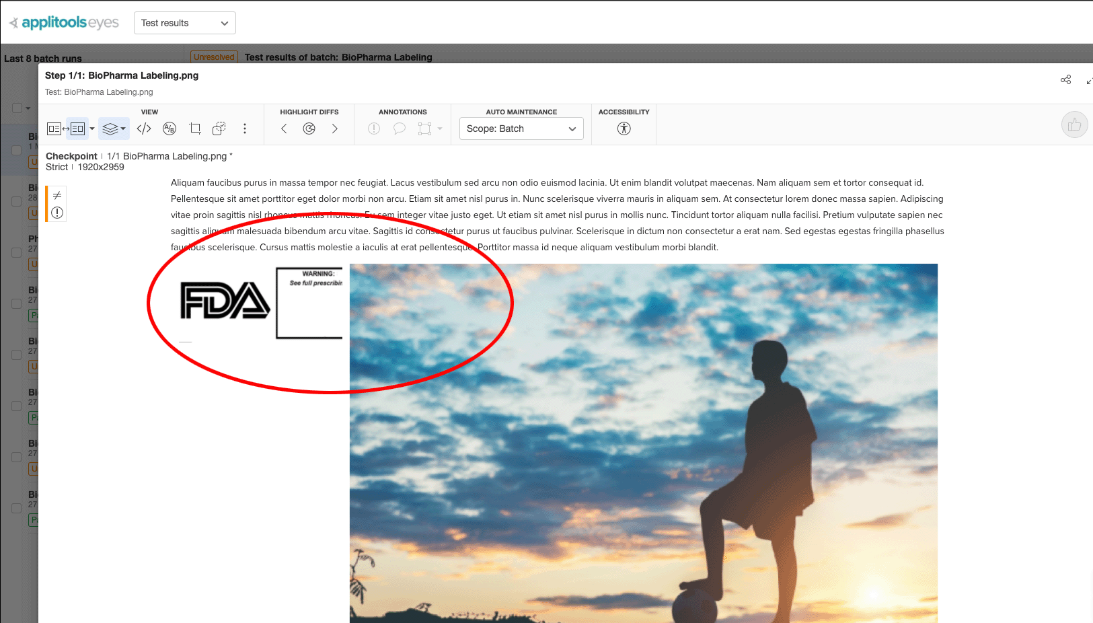Open the layers view icon in the toolbar
Viewport: 1093px width, 623px height.
[x=110, y=128]
